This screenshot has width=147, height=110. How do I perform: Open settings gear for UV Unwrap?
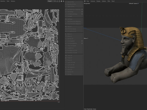(x=82, y=12)
